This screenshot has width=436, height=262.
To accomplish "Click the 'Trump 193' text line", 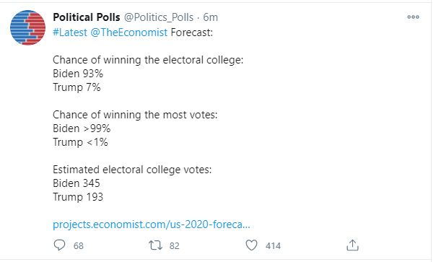I will 78,197.
